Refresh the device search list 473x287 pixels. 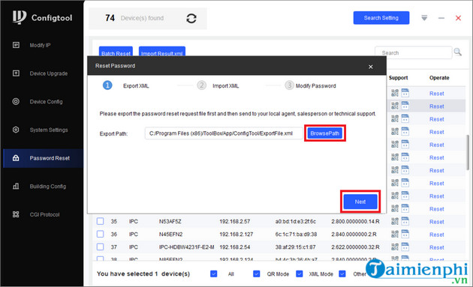tap(191, 19)
